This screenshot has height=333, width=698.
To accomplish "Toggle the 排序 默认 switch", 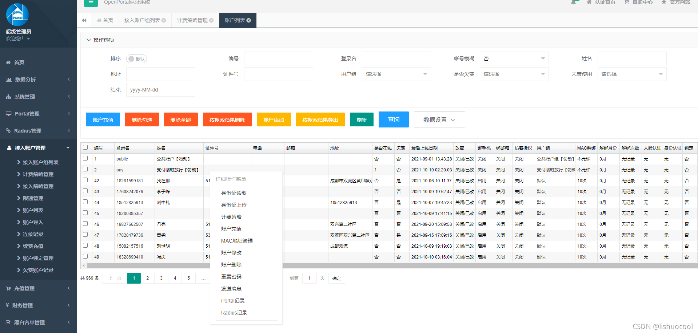I will click(x=136, y=59).
